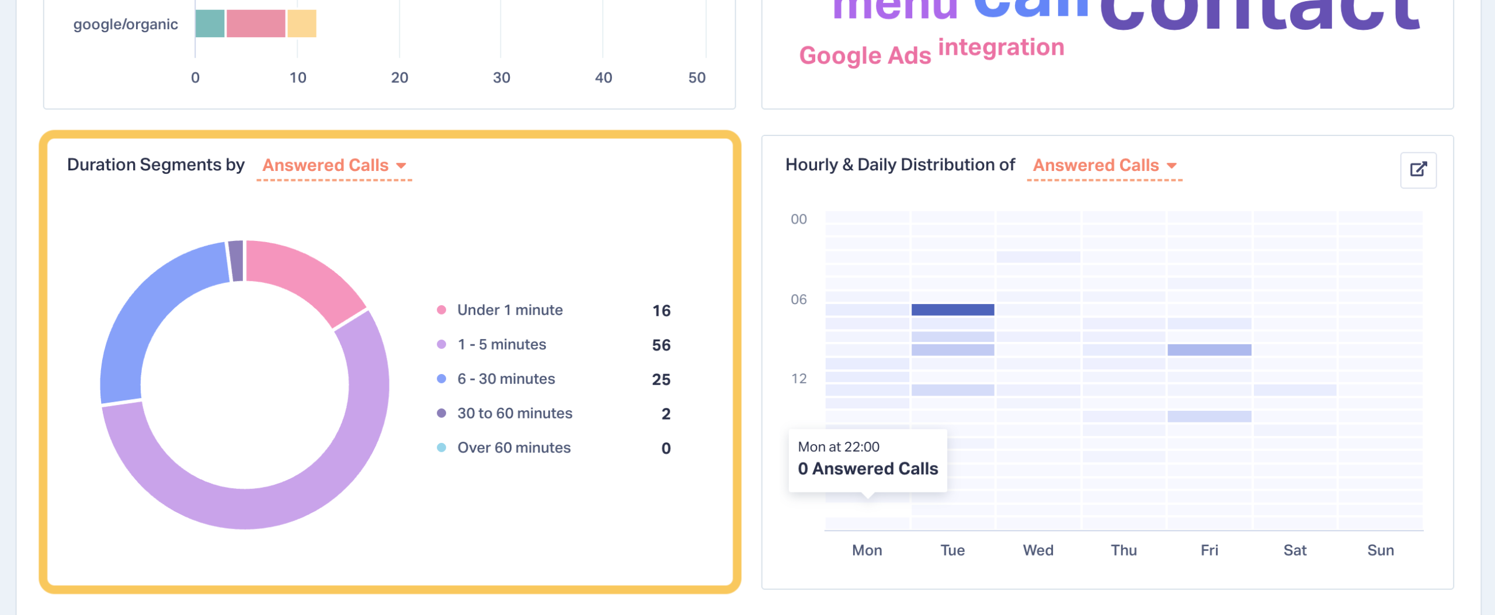This screenshot has height=615, width=1495.
Task: Click the teal google/organic bar segment
Action: (210, 24)
